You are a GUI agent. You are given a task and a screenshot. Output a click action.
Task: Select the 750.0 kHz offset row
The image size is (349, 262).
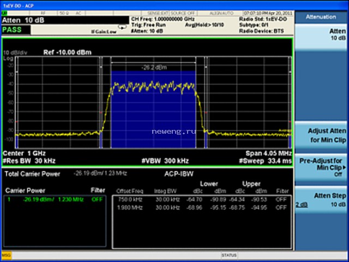point(202,199)
